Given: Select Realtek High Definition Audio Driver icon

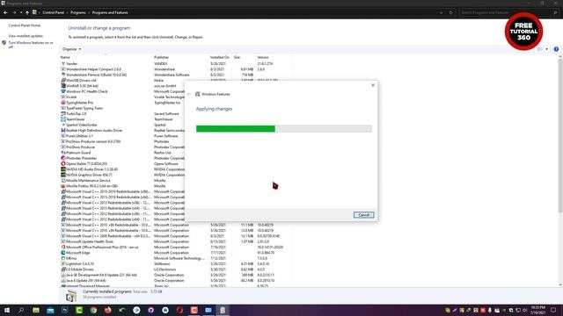Looking at the screenshot, I should 63,131.
